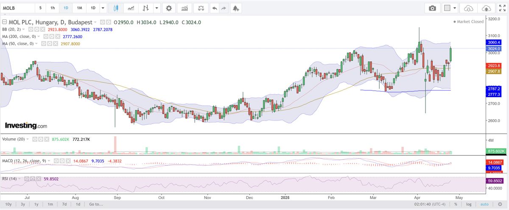Set the date range to 3y

coord(23,204)
